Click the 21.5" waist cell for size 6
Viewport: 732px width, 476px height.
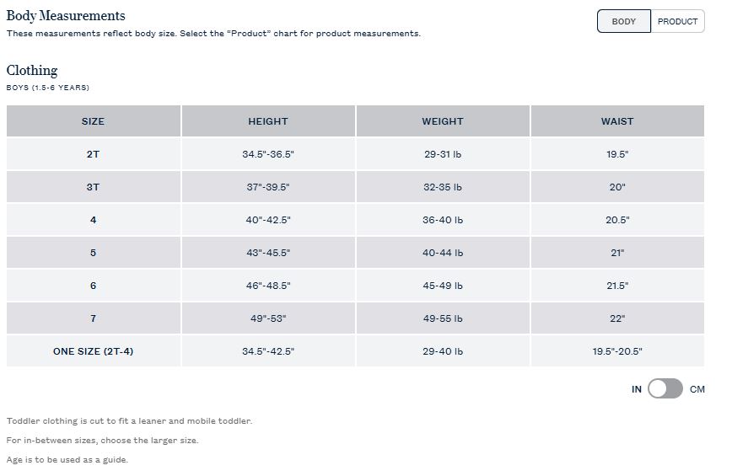coord(617,286)
